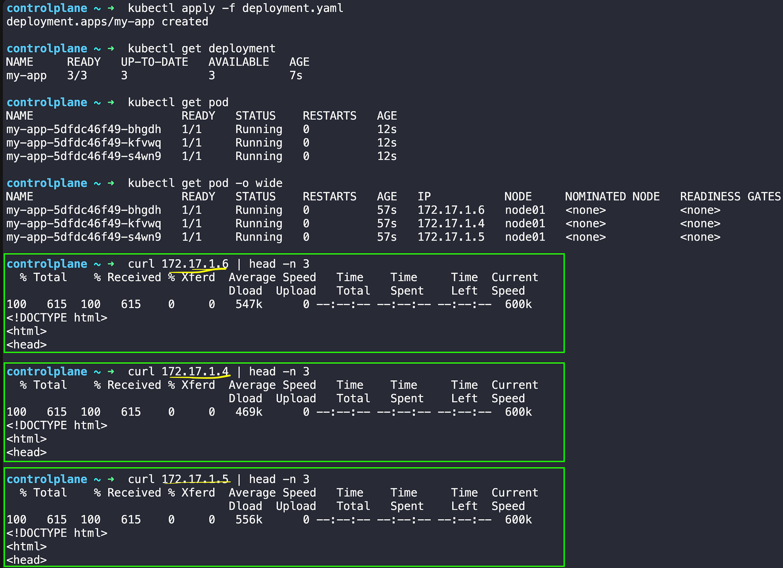
Task: Click the deployment age value 7s
Action: click(296, 76)
